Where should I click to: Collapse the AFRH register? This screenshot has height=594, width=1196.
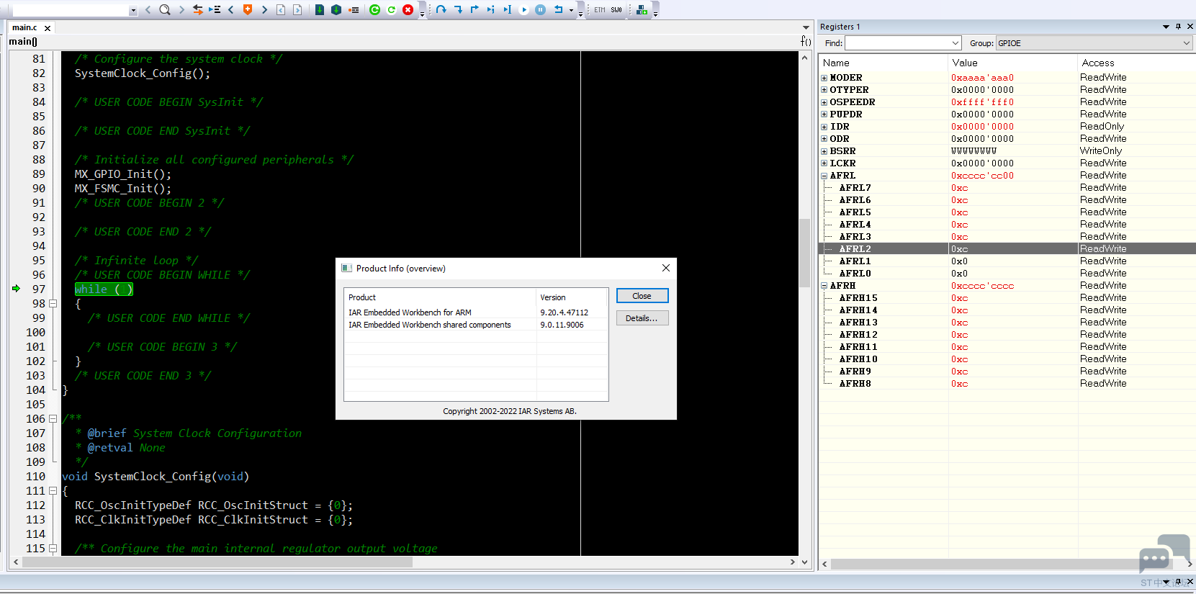coord(824,286)
